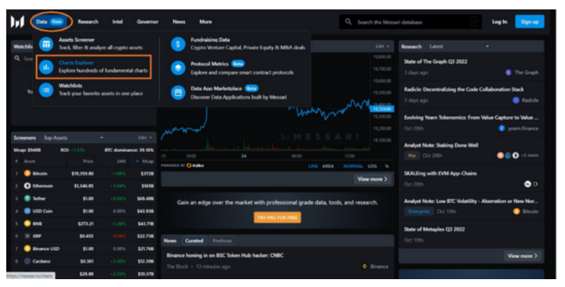The image size is (565, 287).
Task: Click Fundraising Data dollar icon
Action: tap(178, 44)
